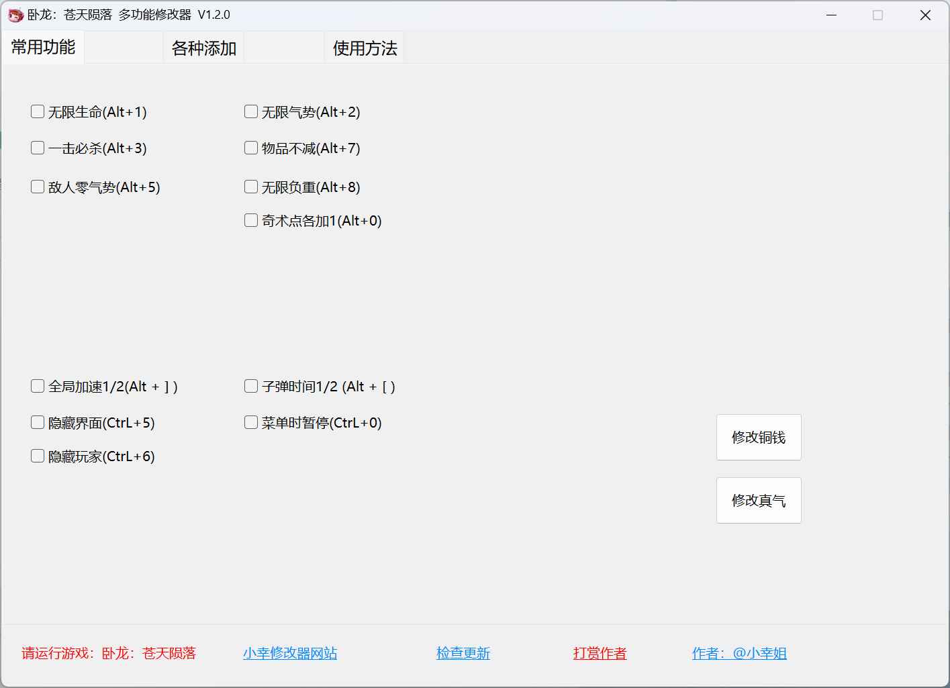Enable 物品不减(Alt+7) cheat
This screenshot has width=950, height=688.
point(250,148)
